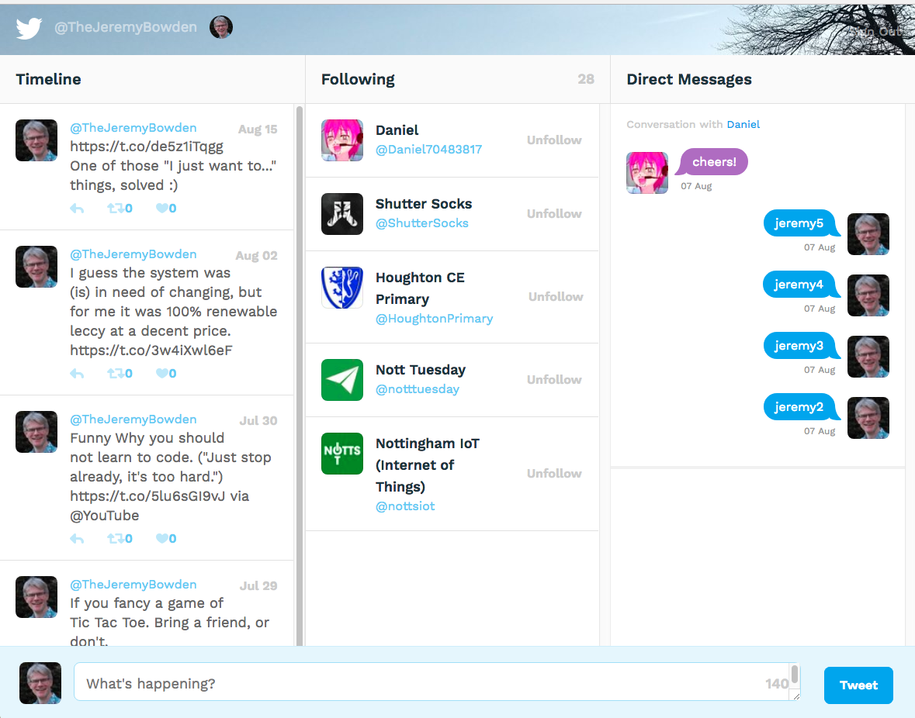
Task: Click the Aug 15 tweet date
Action: pyautogui.click(x=258, y=129)
